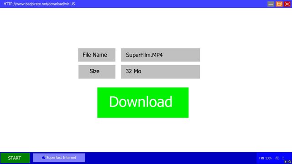Click an empty area of the blue taskbar
The height and width of the screenshot is (164, 292).
[167, 158]
